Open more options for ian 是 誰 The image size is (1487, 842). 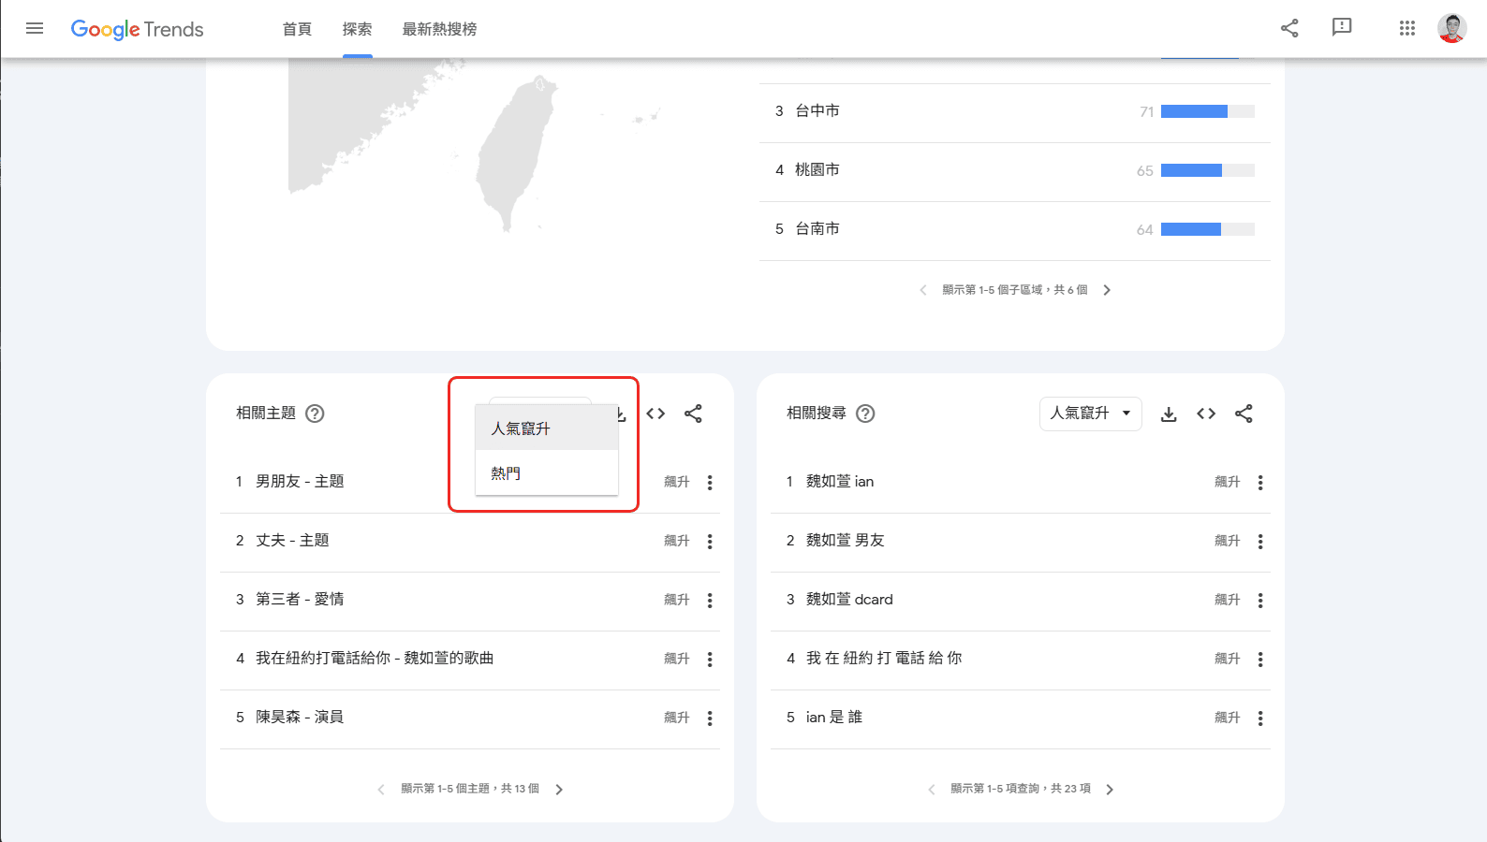click(1260, 719)
